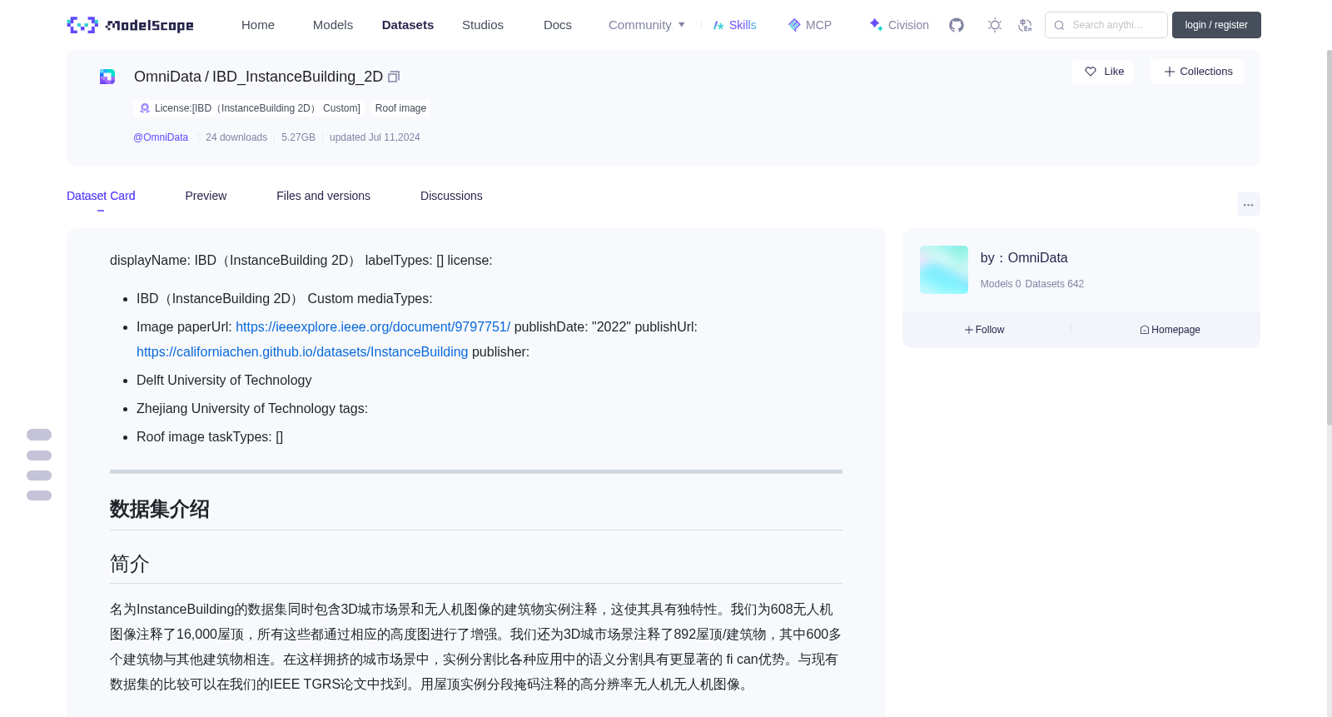Click the '24 downloads' text
This screenshot has height=717, width=1332.
tap(236, 137)
